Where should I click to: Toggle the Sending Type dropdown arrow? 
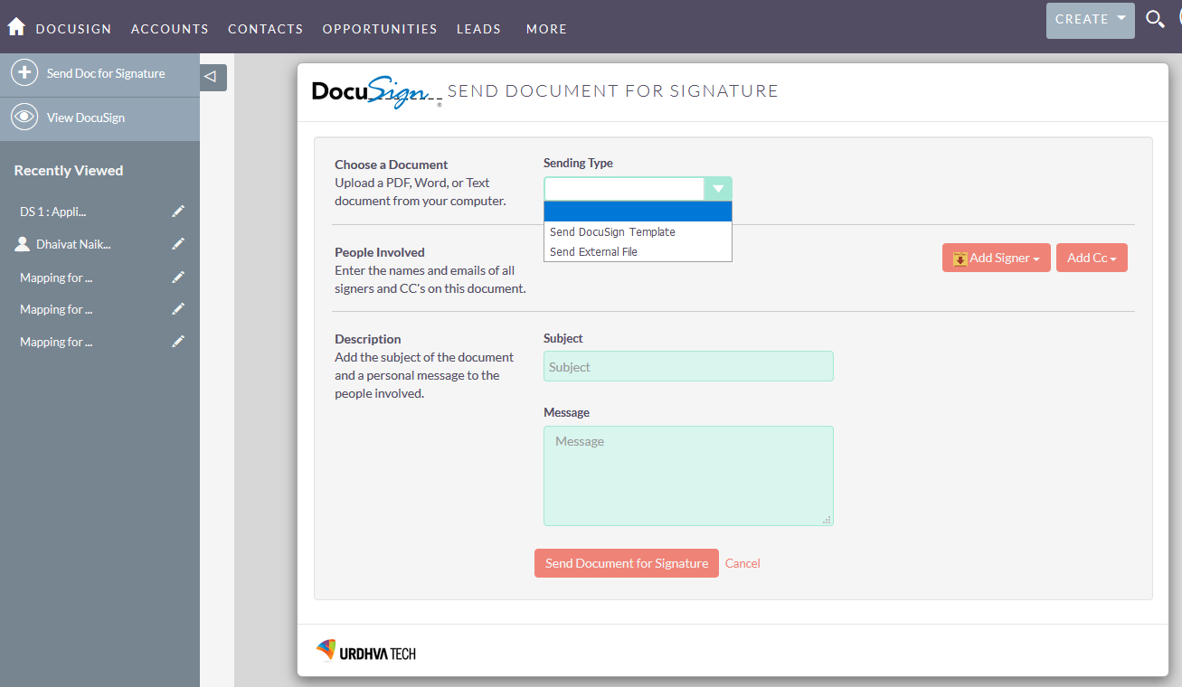pyautogui.click(x=718, y=189)
